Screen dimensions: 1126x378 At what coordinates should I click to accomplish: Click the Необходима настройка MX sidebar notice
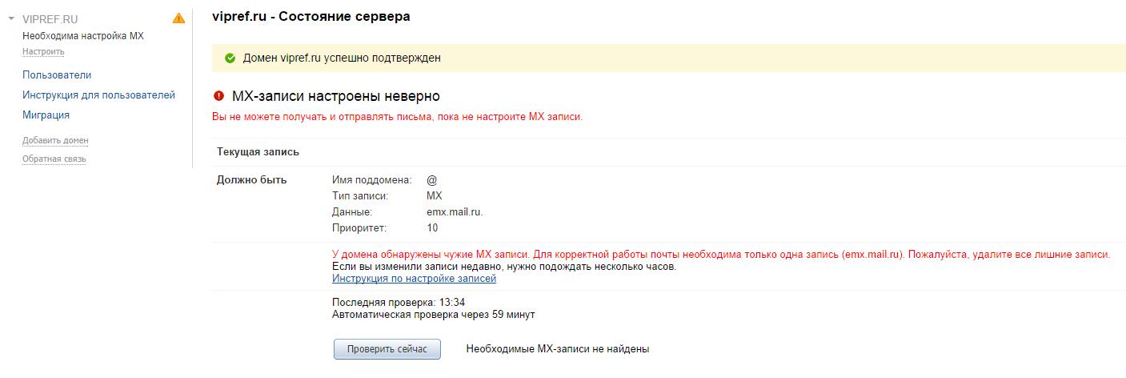coord(83,36)
